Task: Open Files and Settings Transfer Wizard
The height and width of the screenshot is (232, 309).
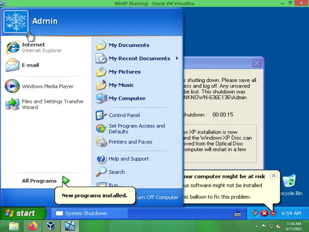Action: click(x=45, y=104)
